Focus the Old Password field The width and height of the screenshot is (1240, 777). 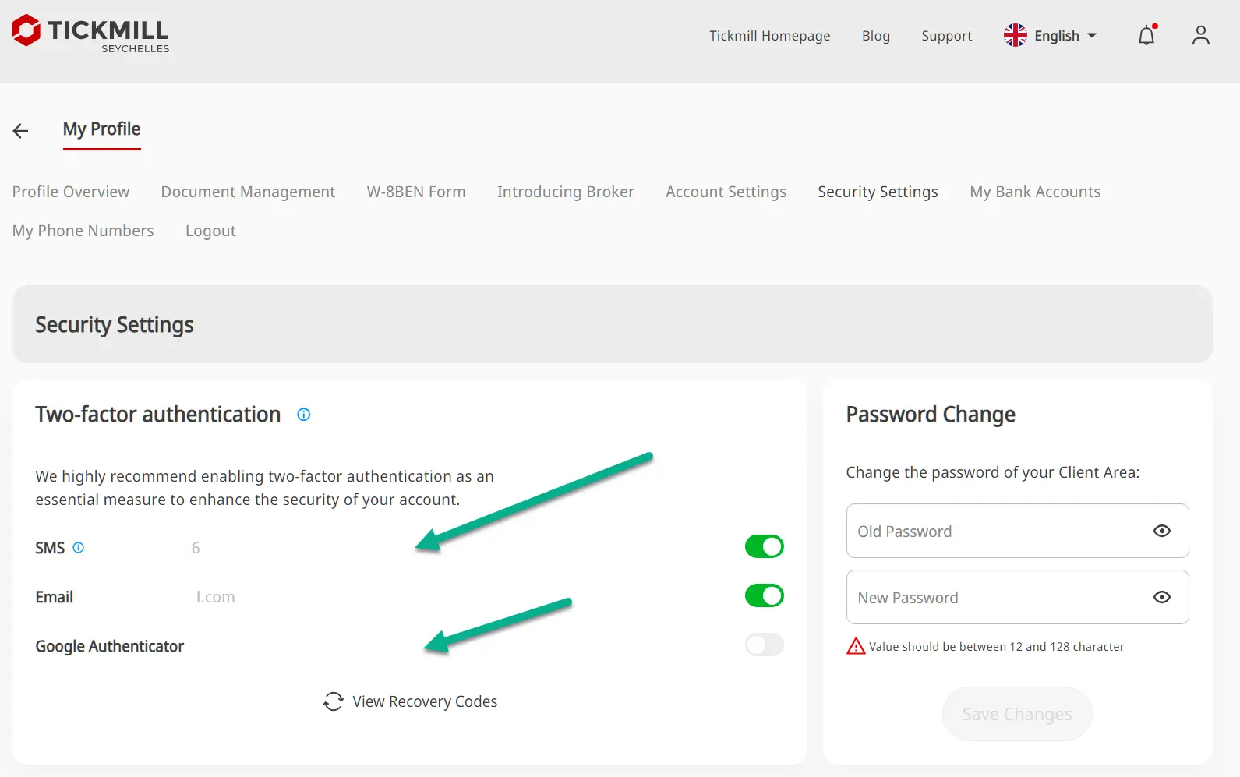[1017, 531]
